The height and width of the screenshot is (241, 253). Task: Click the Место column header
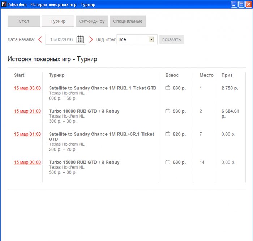[x=206, y=75]
